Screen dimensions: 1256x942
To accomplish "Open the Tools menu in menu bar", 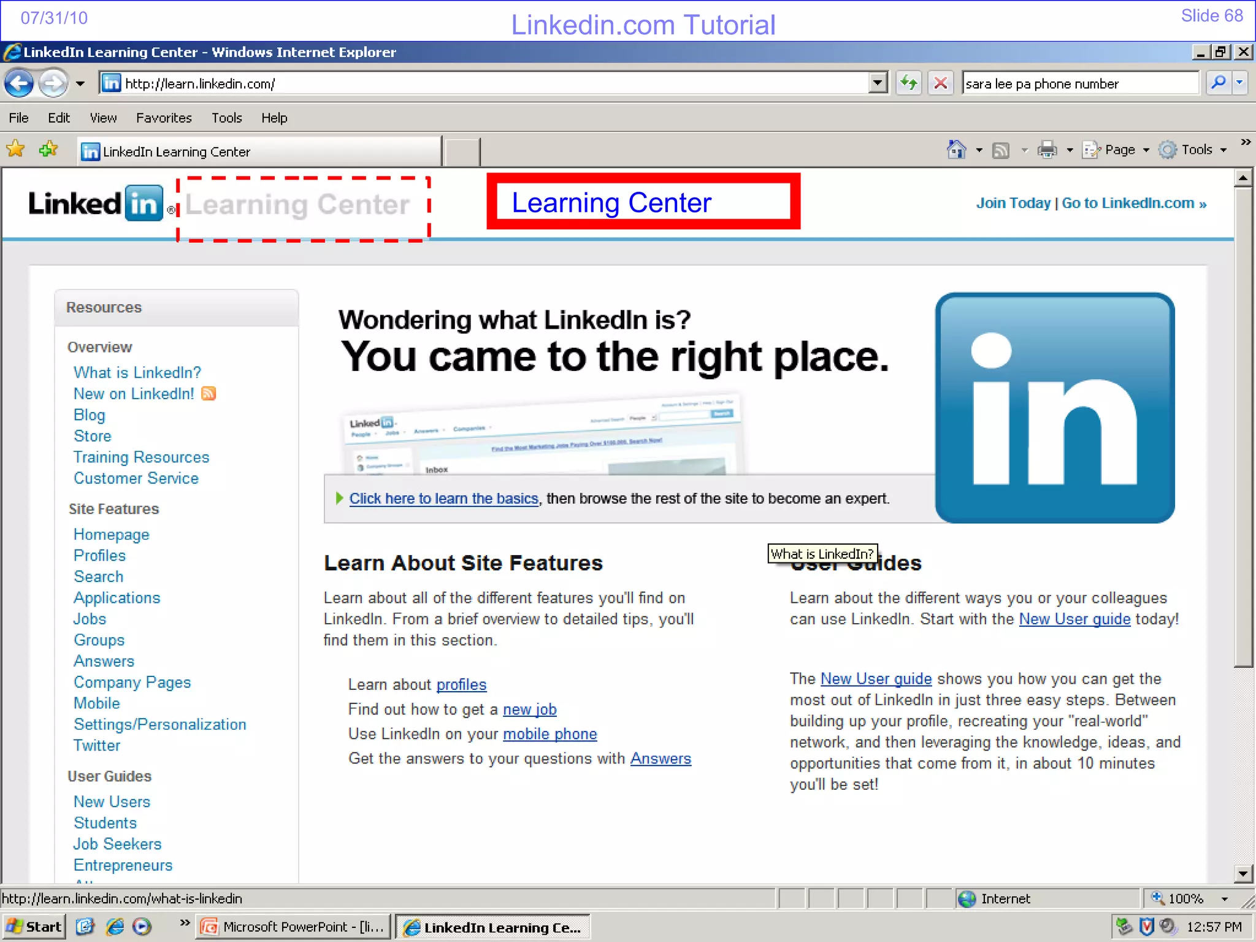I will point(226,118).
